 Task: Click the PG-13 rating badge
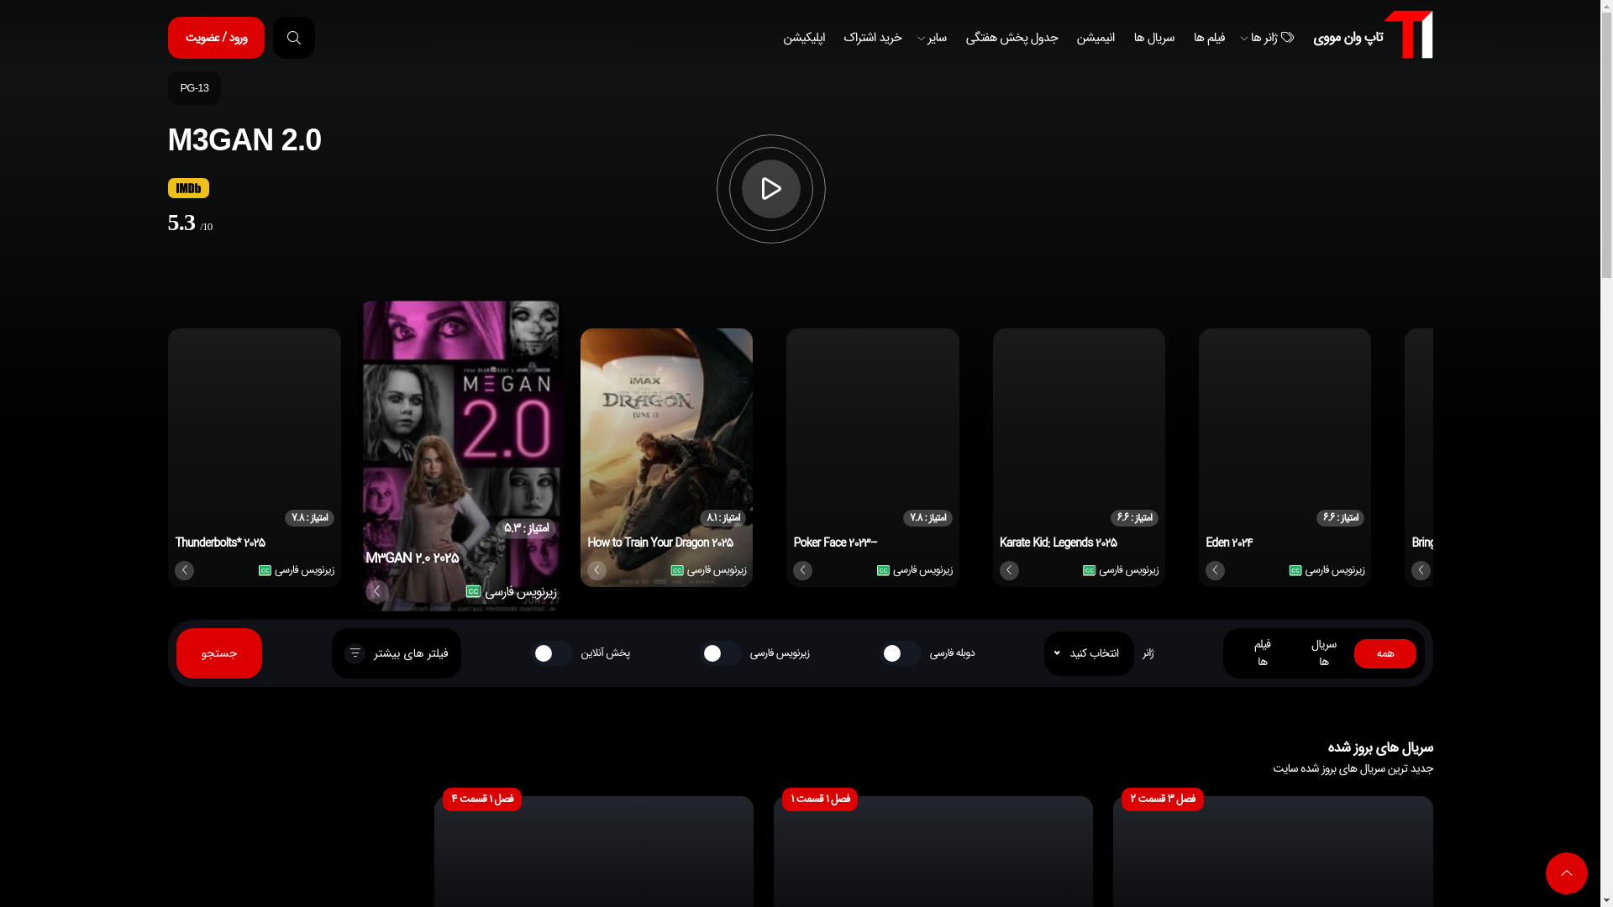[194, 88]
